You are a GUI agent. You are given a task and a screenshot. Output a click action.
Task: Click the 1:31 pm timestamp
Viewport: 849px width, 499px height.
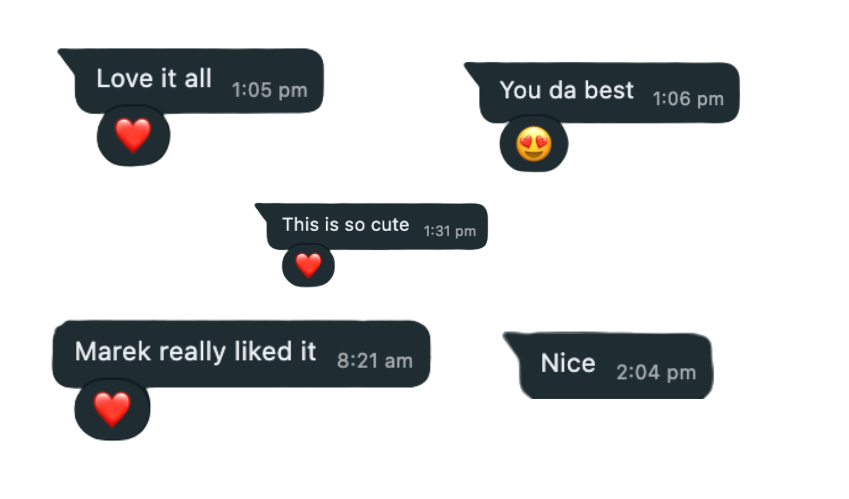click(449, 231)
